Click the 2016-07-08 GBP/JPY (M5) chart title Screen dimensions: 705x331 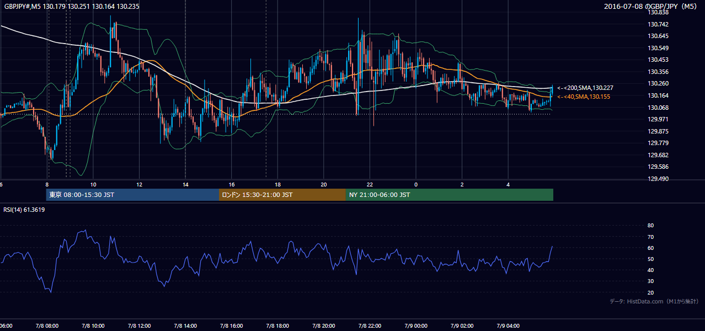click(651, 7)
